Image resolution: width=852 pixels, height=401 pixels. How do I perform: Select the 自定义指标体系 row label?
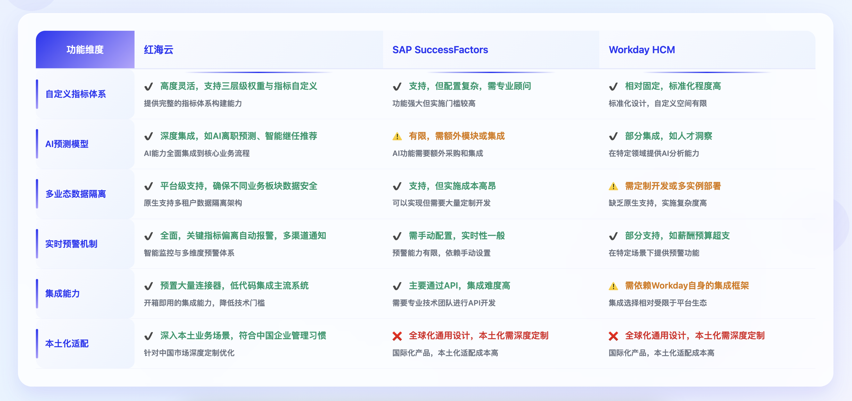click(75, 94)
